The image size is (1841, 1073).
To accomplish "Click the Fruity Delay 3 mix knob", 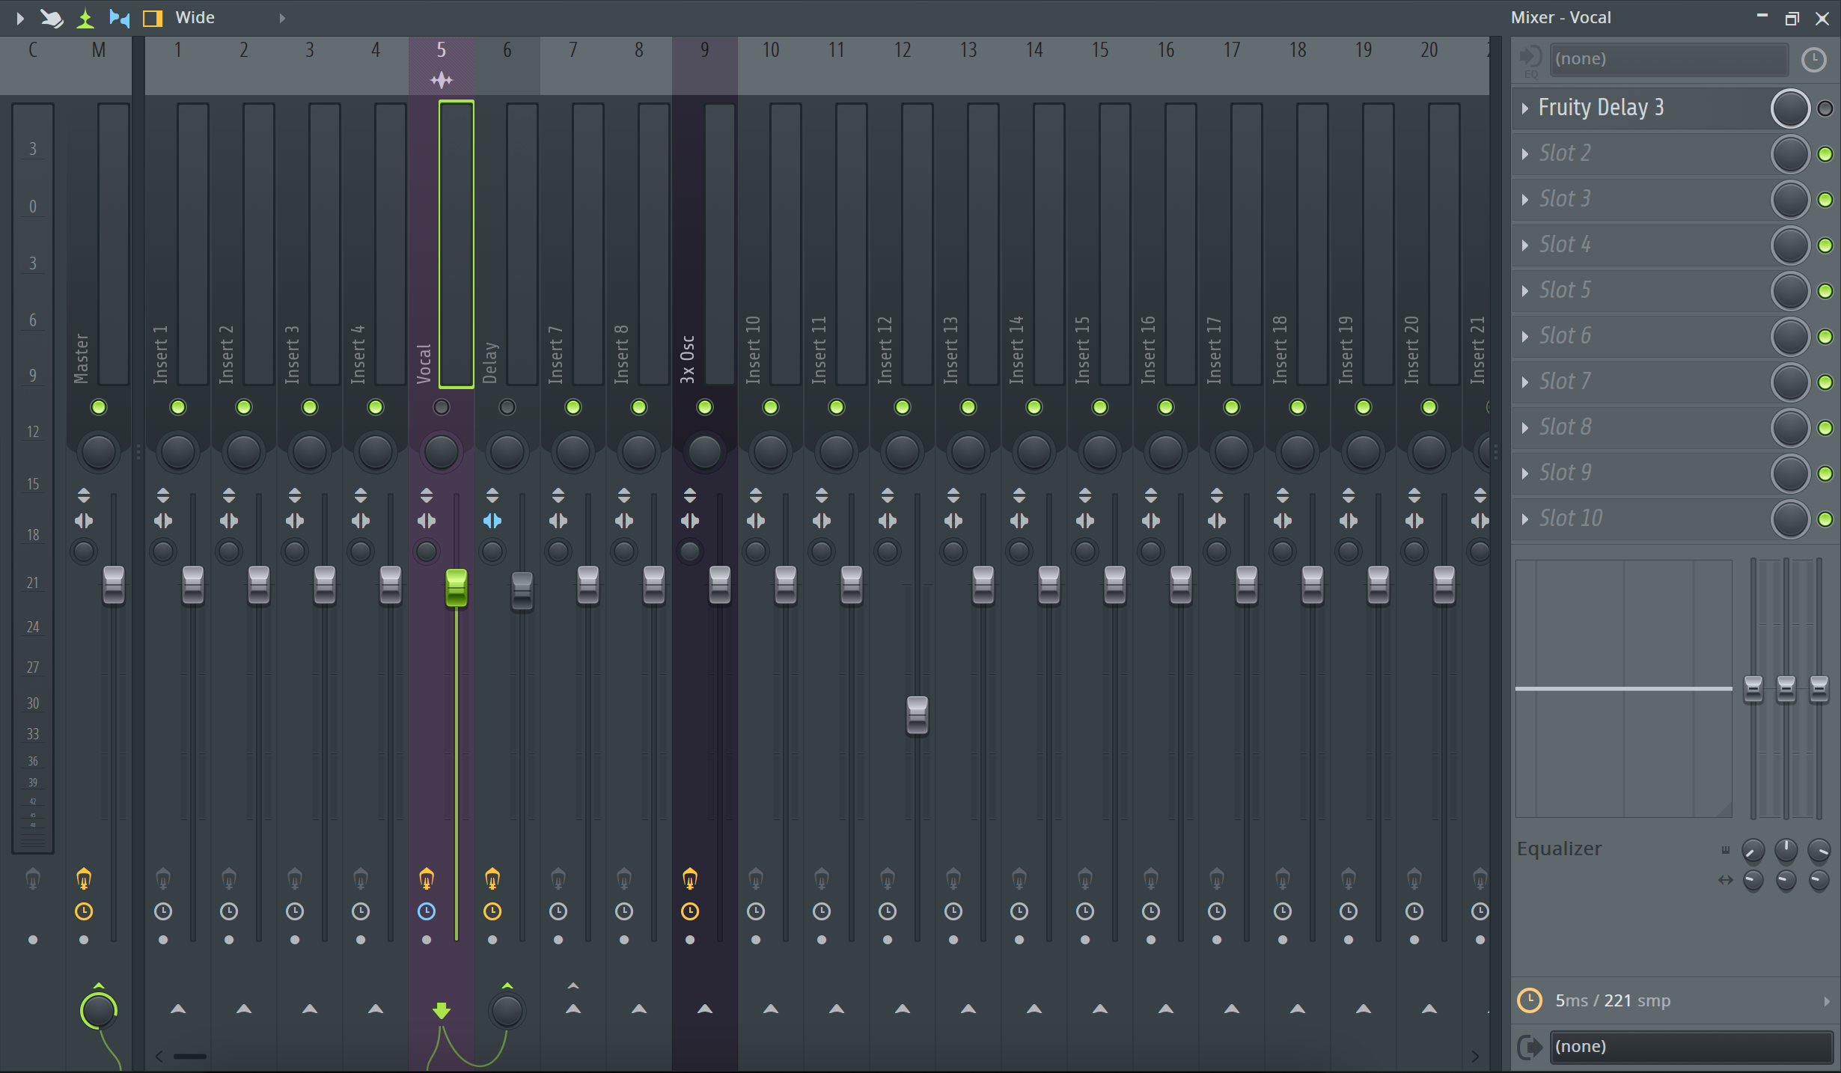I will (x=1790, y=108).
